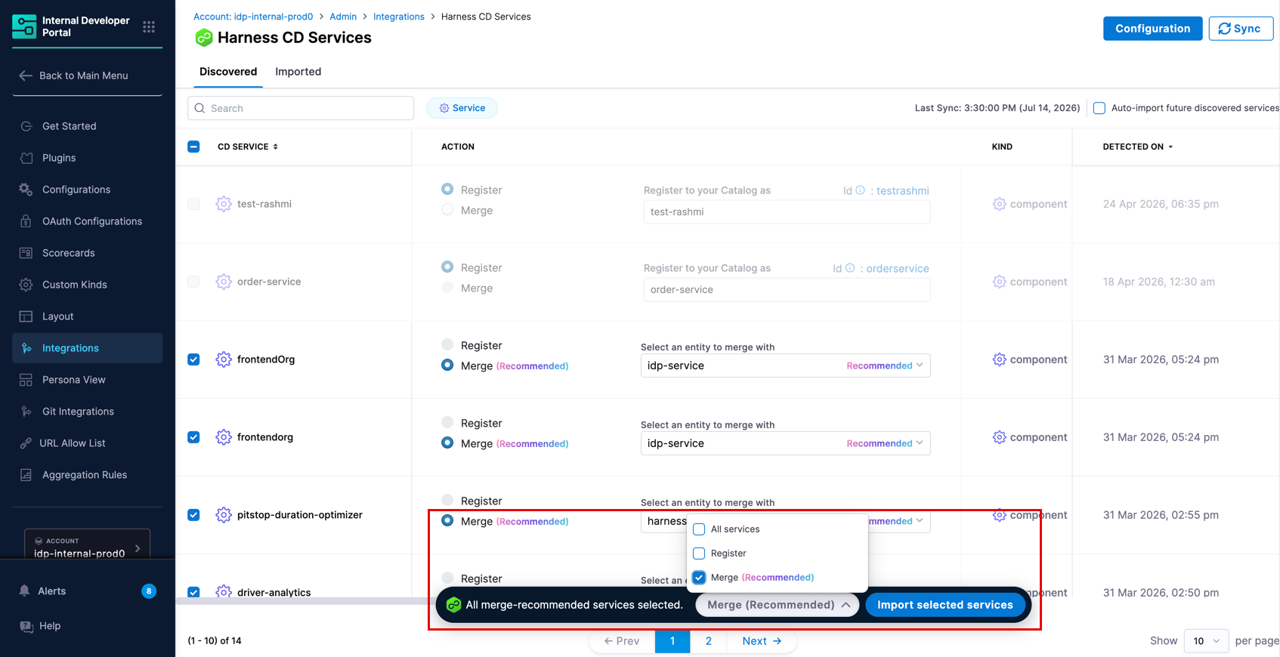Click the Git Integrations branch icon

pyautogui.click(x=26, y=412)
